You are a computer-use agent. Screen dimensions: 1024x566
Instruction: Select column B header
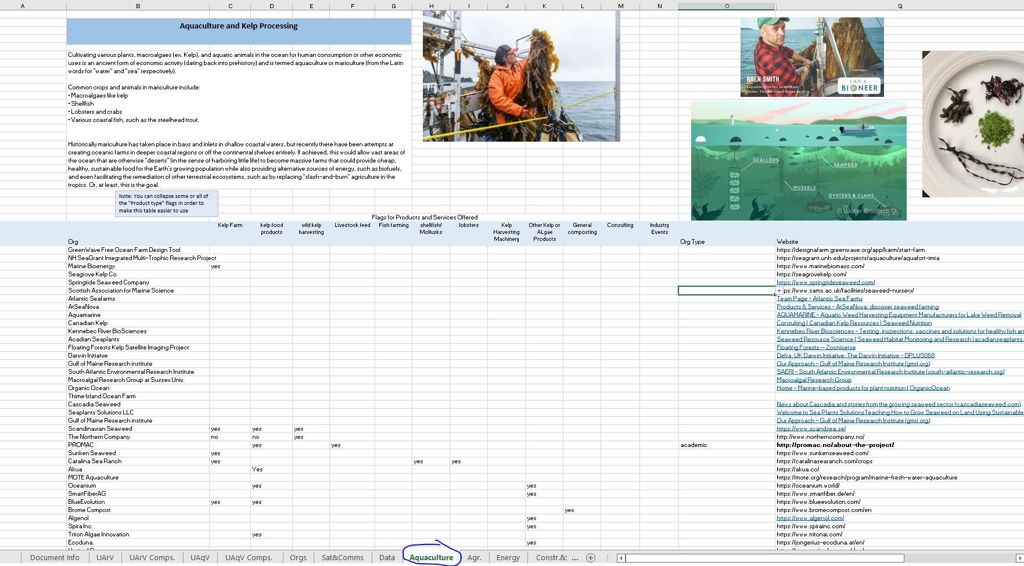138,6
